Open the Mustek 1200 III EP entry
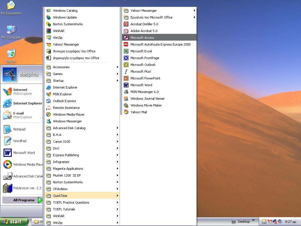 coord(82,175)
